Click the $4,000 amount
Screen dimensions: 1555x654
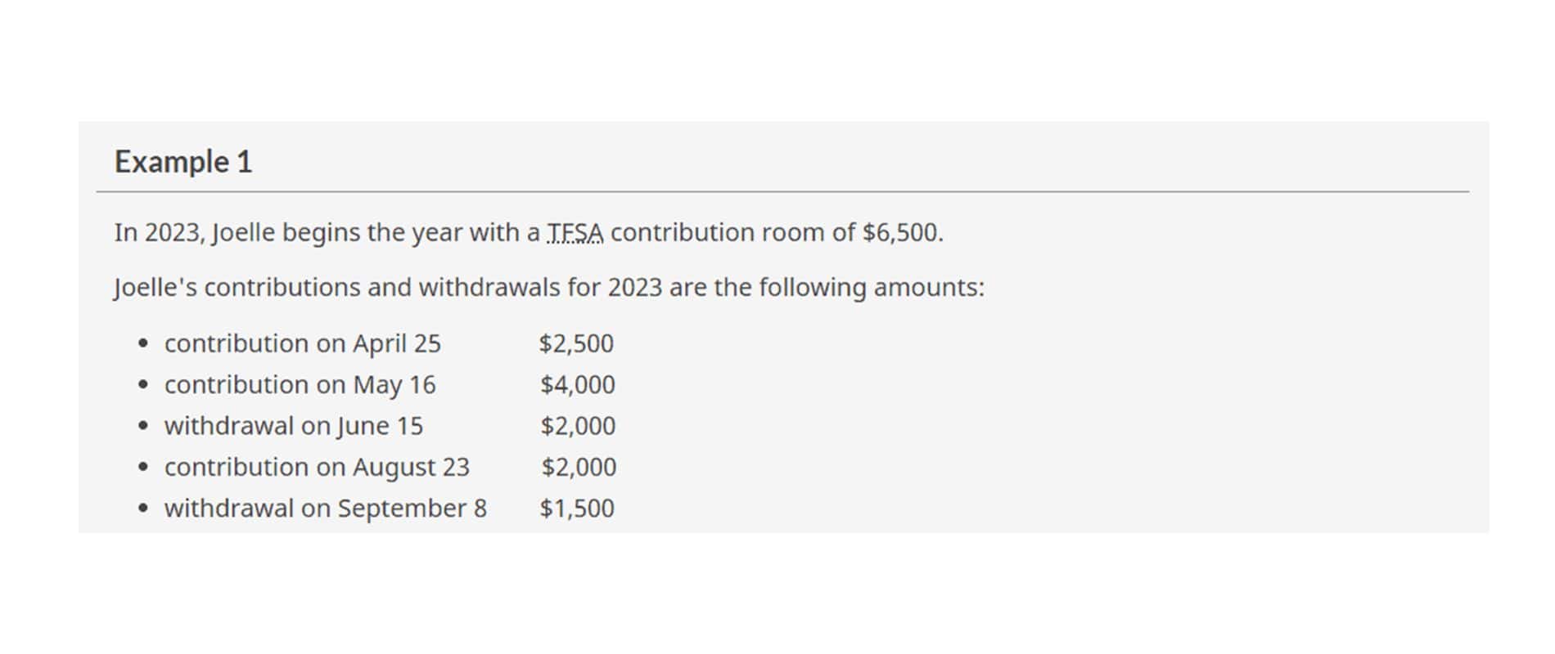pos(577,384)
